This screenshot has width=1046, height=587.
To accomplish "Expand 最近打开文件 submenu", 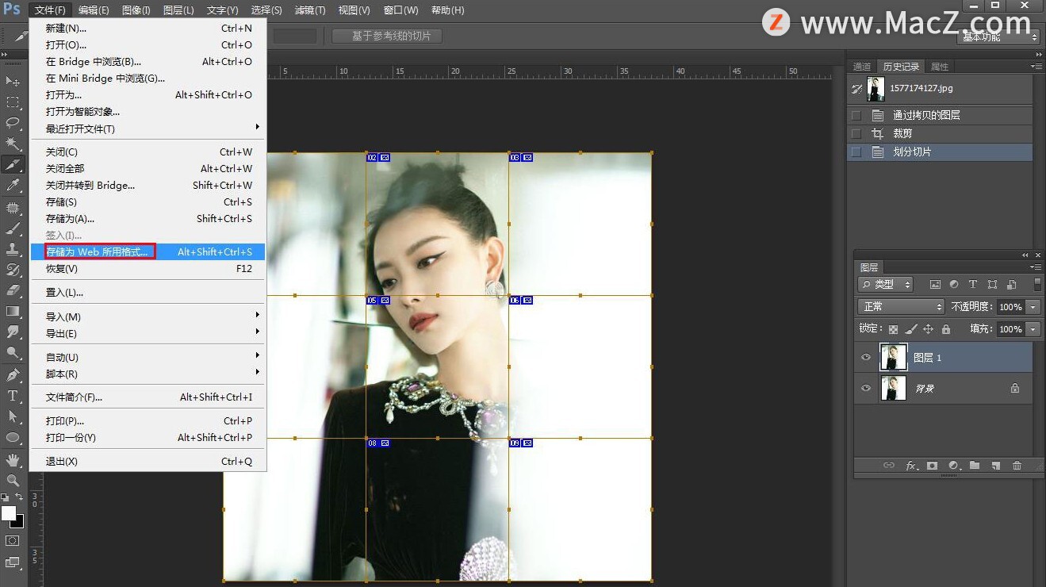I will pyautogui.click(x=148, y=129).
